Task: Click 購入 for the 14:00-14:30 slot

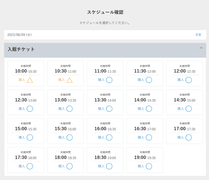Action: point(141,109)
